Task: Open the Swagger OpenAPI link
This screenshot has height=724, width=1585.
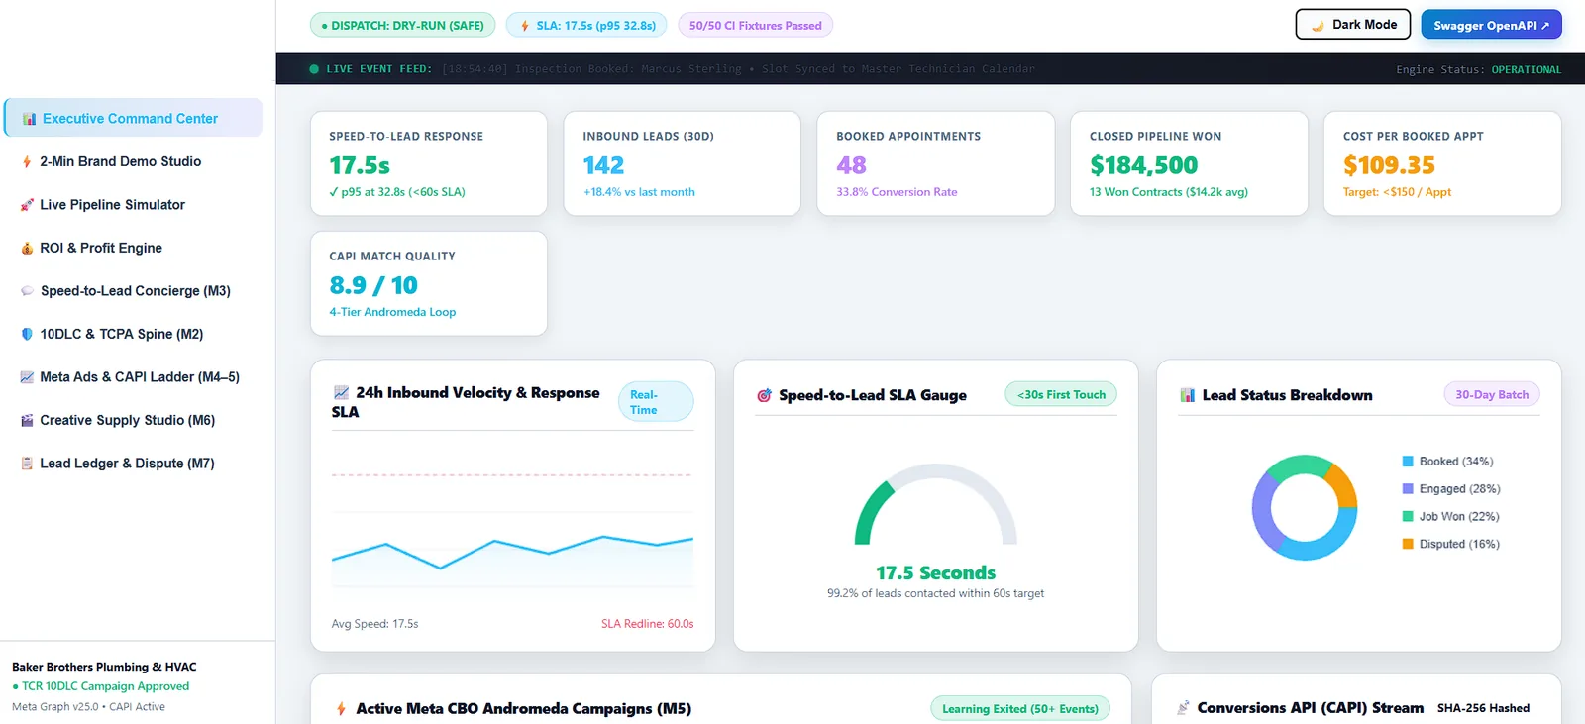Action: tap(1491, 25)
